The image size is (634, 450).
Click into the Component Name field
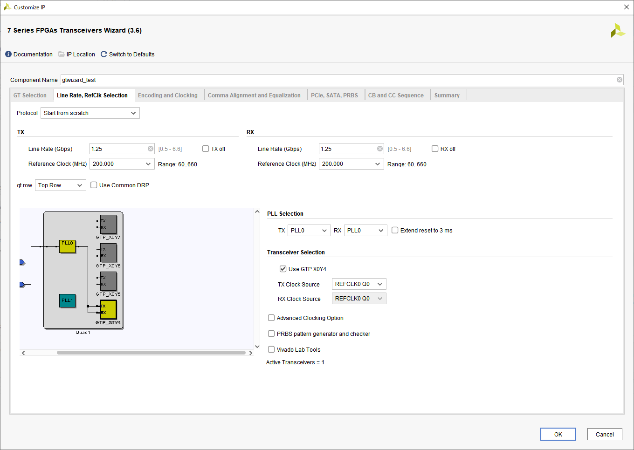[342, 80]
